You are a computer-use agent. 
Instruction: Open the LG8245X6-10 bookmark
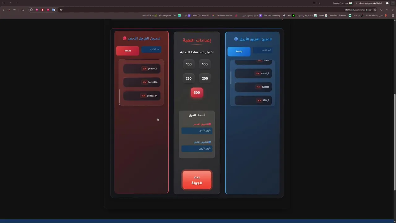point(150,15)
